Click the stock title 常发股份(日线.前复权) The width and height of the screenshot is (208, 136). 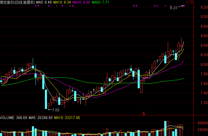coord(18,2)
